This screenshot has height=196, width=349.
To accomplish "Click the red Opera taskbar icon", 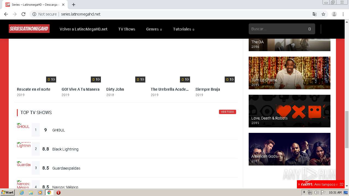I will [x=58, y=192].
